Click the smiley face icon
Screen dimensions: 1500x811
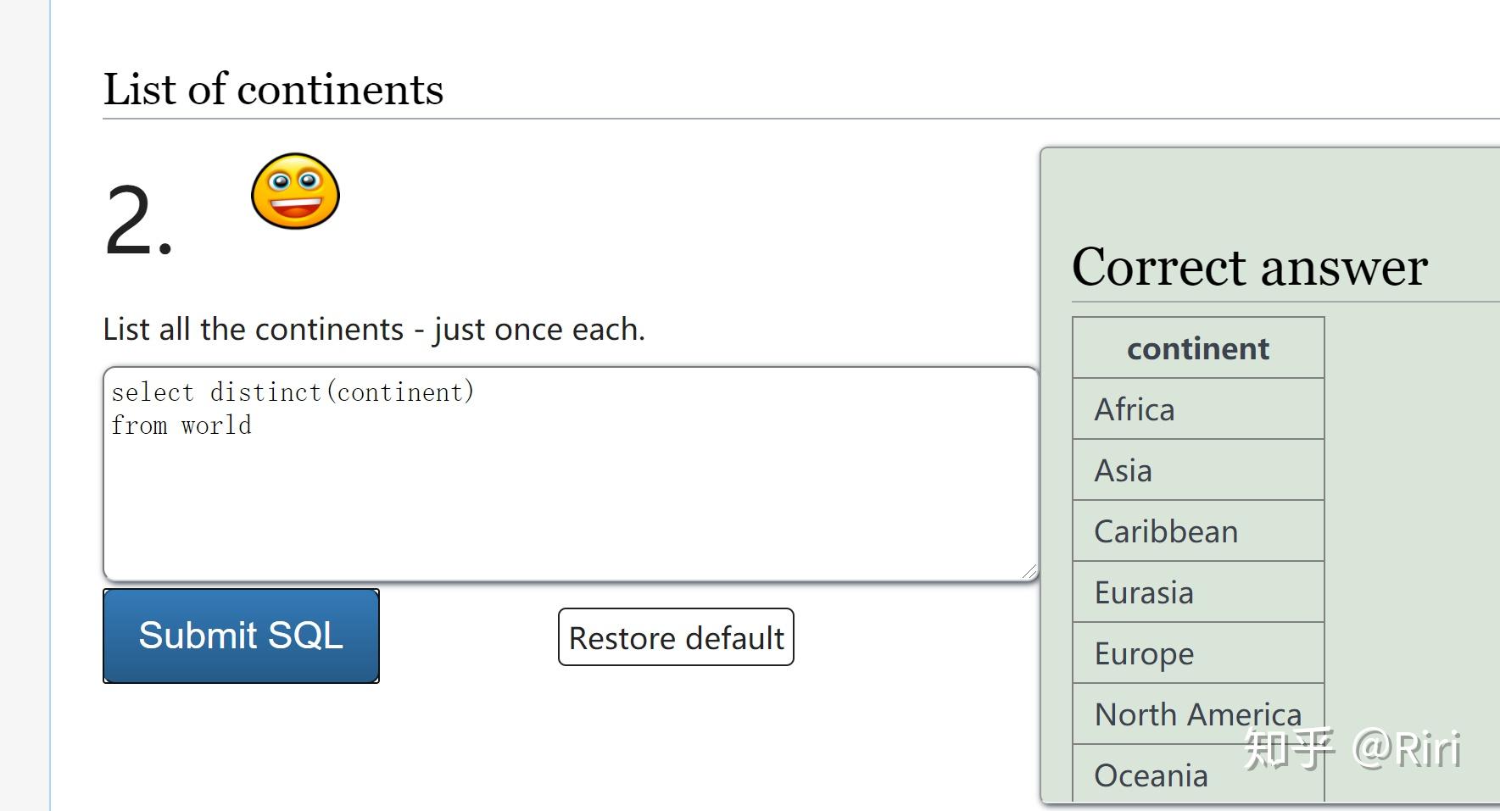click(295, 192)
